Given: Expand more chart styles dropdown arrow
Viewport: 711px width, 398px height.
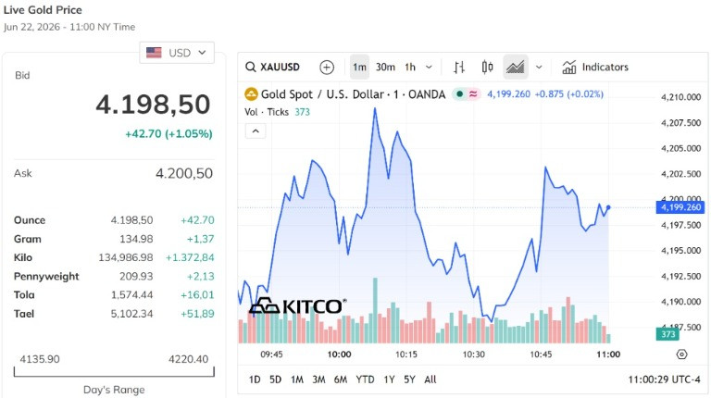Looking at the screenshot, I should pyautogui.click(x=539, y=67).
